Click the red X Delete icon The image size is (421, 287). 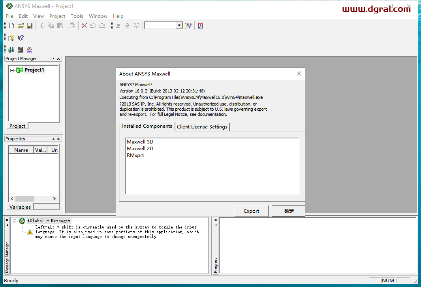(84, 26)
